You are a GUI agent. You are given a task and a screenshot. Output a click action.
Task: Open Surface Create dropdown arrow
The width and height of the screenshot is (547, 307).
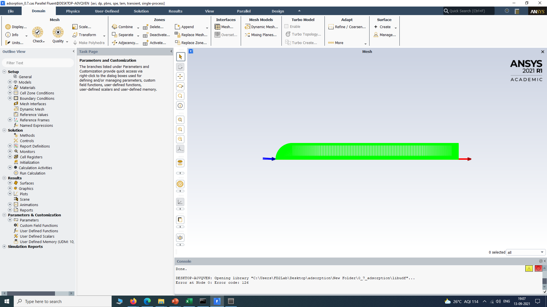[x=396, y=28]
